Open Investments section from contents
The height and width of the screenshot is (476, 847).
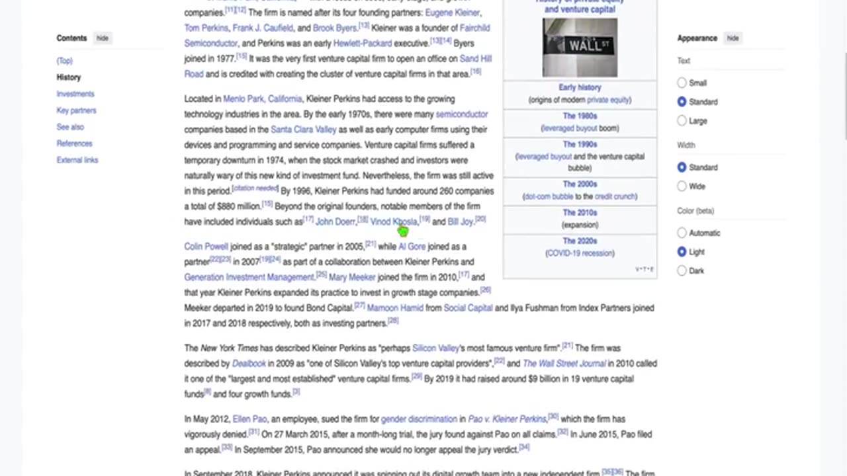pyautogui.click(x=75, y=94)
